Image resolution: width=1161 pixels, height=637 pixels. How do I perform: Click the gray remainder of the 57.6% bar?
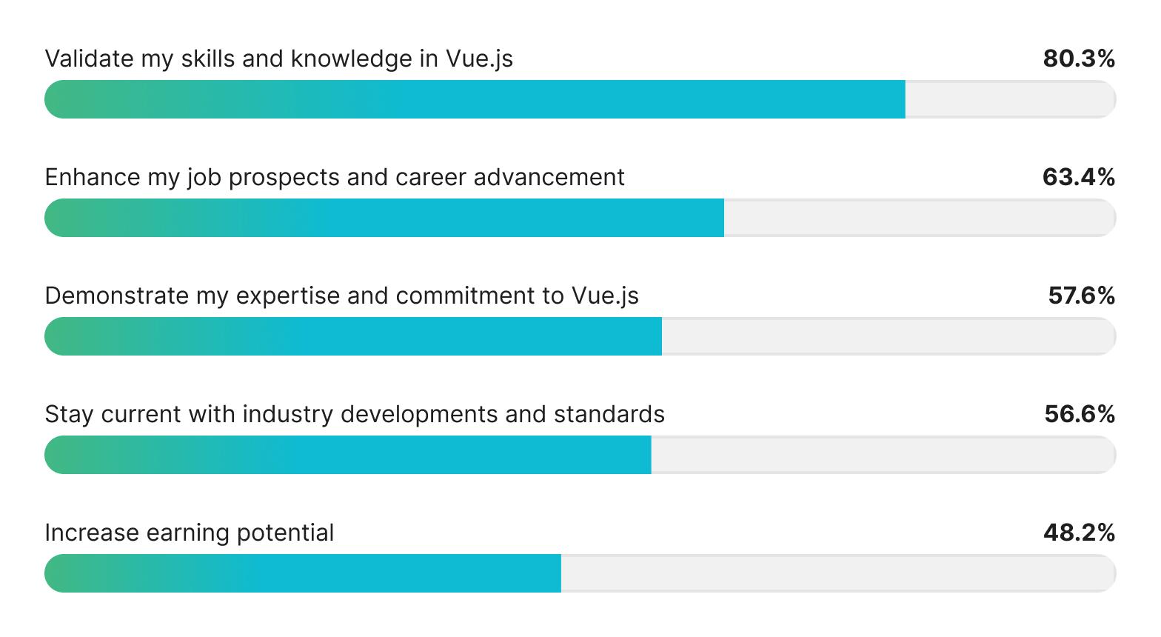click(888, 336)
